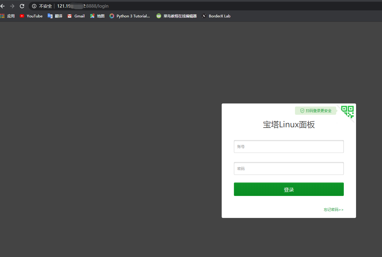Image resolution: width=382 pixels, height=257 pixels.
Task: Open the BorderX Lab bookmark
Action: tap(216, 16)
